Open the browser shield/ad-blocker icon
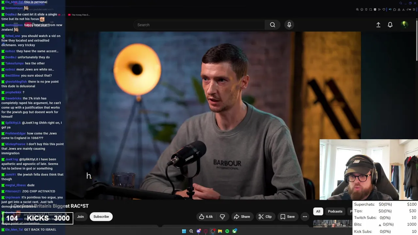The image size is (418, 235). click(x=375, y=9)
